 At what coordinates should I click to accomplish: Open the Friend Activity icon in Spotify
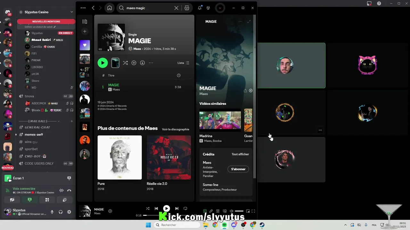tap(209, 8)
